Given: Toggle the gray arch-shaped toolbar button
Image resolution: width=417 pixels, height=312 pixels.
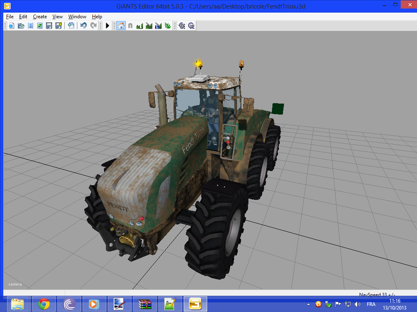Looking at the screenshot, I should [130, 26].
